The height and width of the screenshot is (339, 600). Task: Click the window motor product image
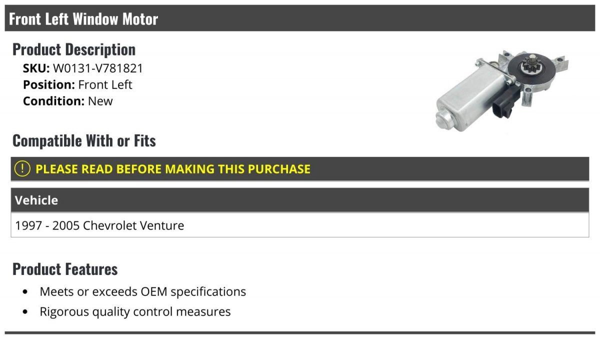(501, 89)
